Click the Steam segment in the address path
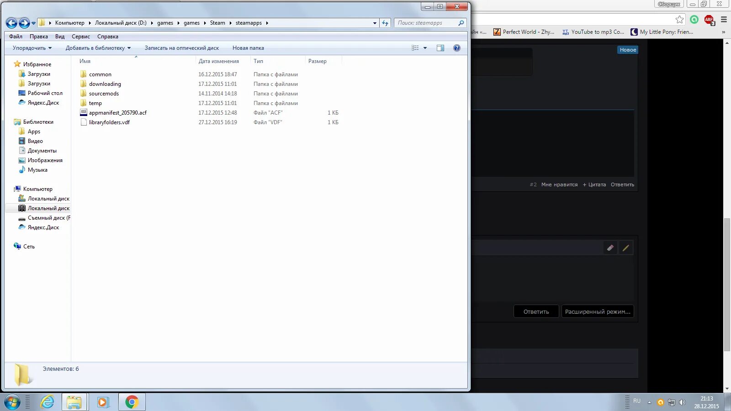Screen dimensions: 731x411 pos(217,23)
